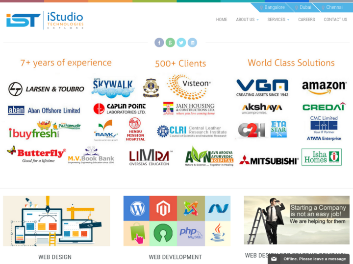Viewport: 353px width, 264px height.
Task: Click the Web Development technologies thumbnail
Action: 177,220
